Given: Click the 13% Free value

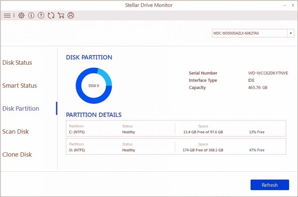Looking at the screenshot, I should (x=257, y=132).
